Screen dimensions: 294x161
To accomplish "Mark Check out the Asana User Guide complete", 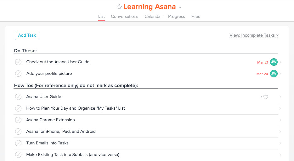I will (18, 62).
